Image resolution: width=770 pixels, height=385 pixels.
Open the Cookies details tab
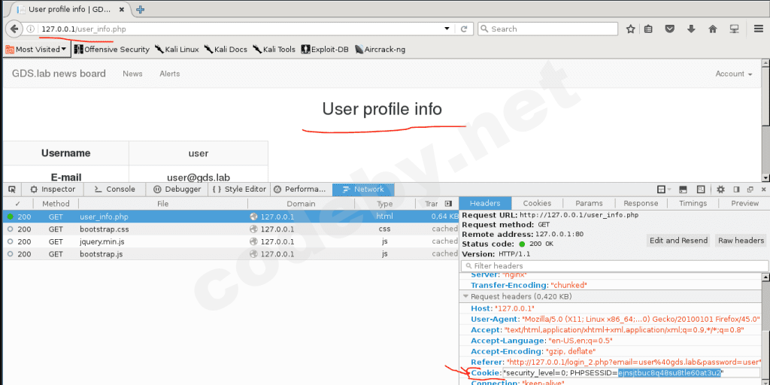[x=537, y=203]
